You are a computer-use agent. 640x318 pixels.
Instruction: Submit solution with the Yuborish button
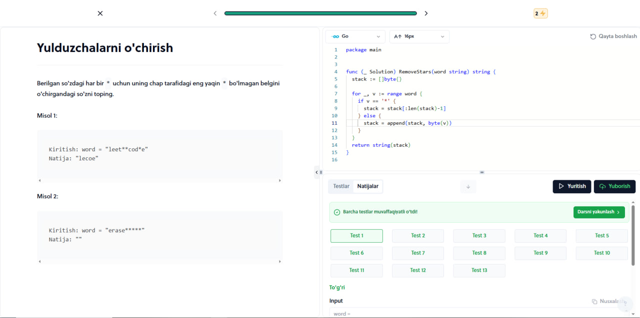point(614,186)
